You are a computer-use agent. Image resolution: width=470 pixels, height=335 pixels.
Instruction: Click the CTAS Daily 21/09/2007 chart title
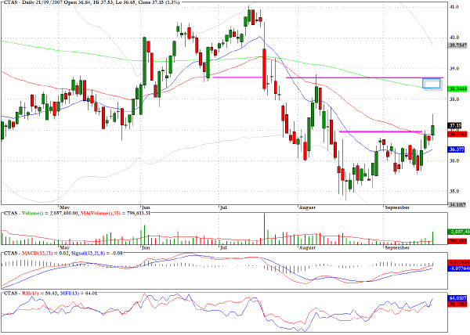(91, 2)
